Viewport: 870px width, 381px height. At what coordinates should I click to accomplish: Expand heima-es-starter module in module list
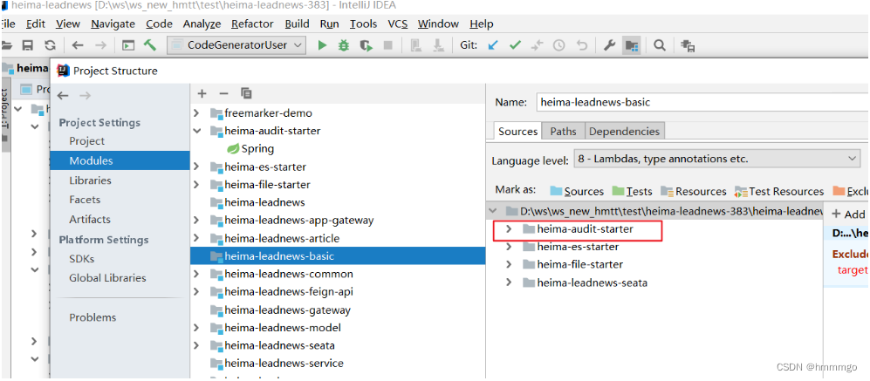coord(197,167)
